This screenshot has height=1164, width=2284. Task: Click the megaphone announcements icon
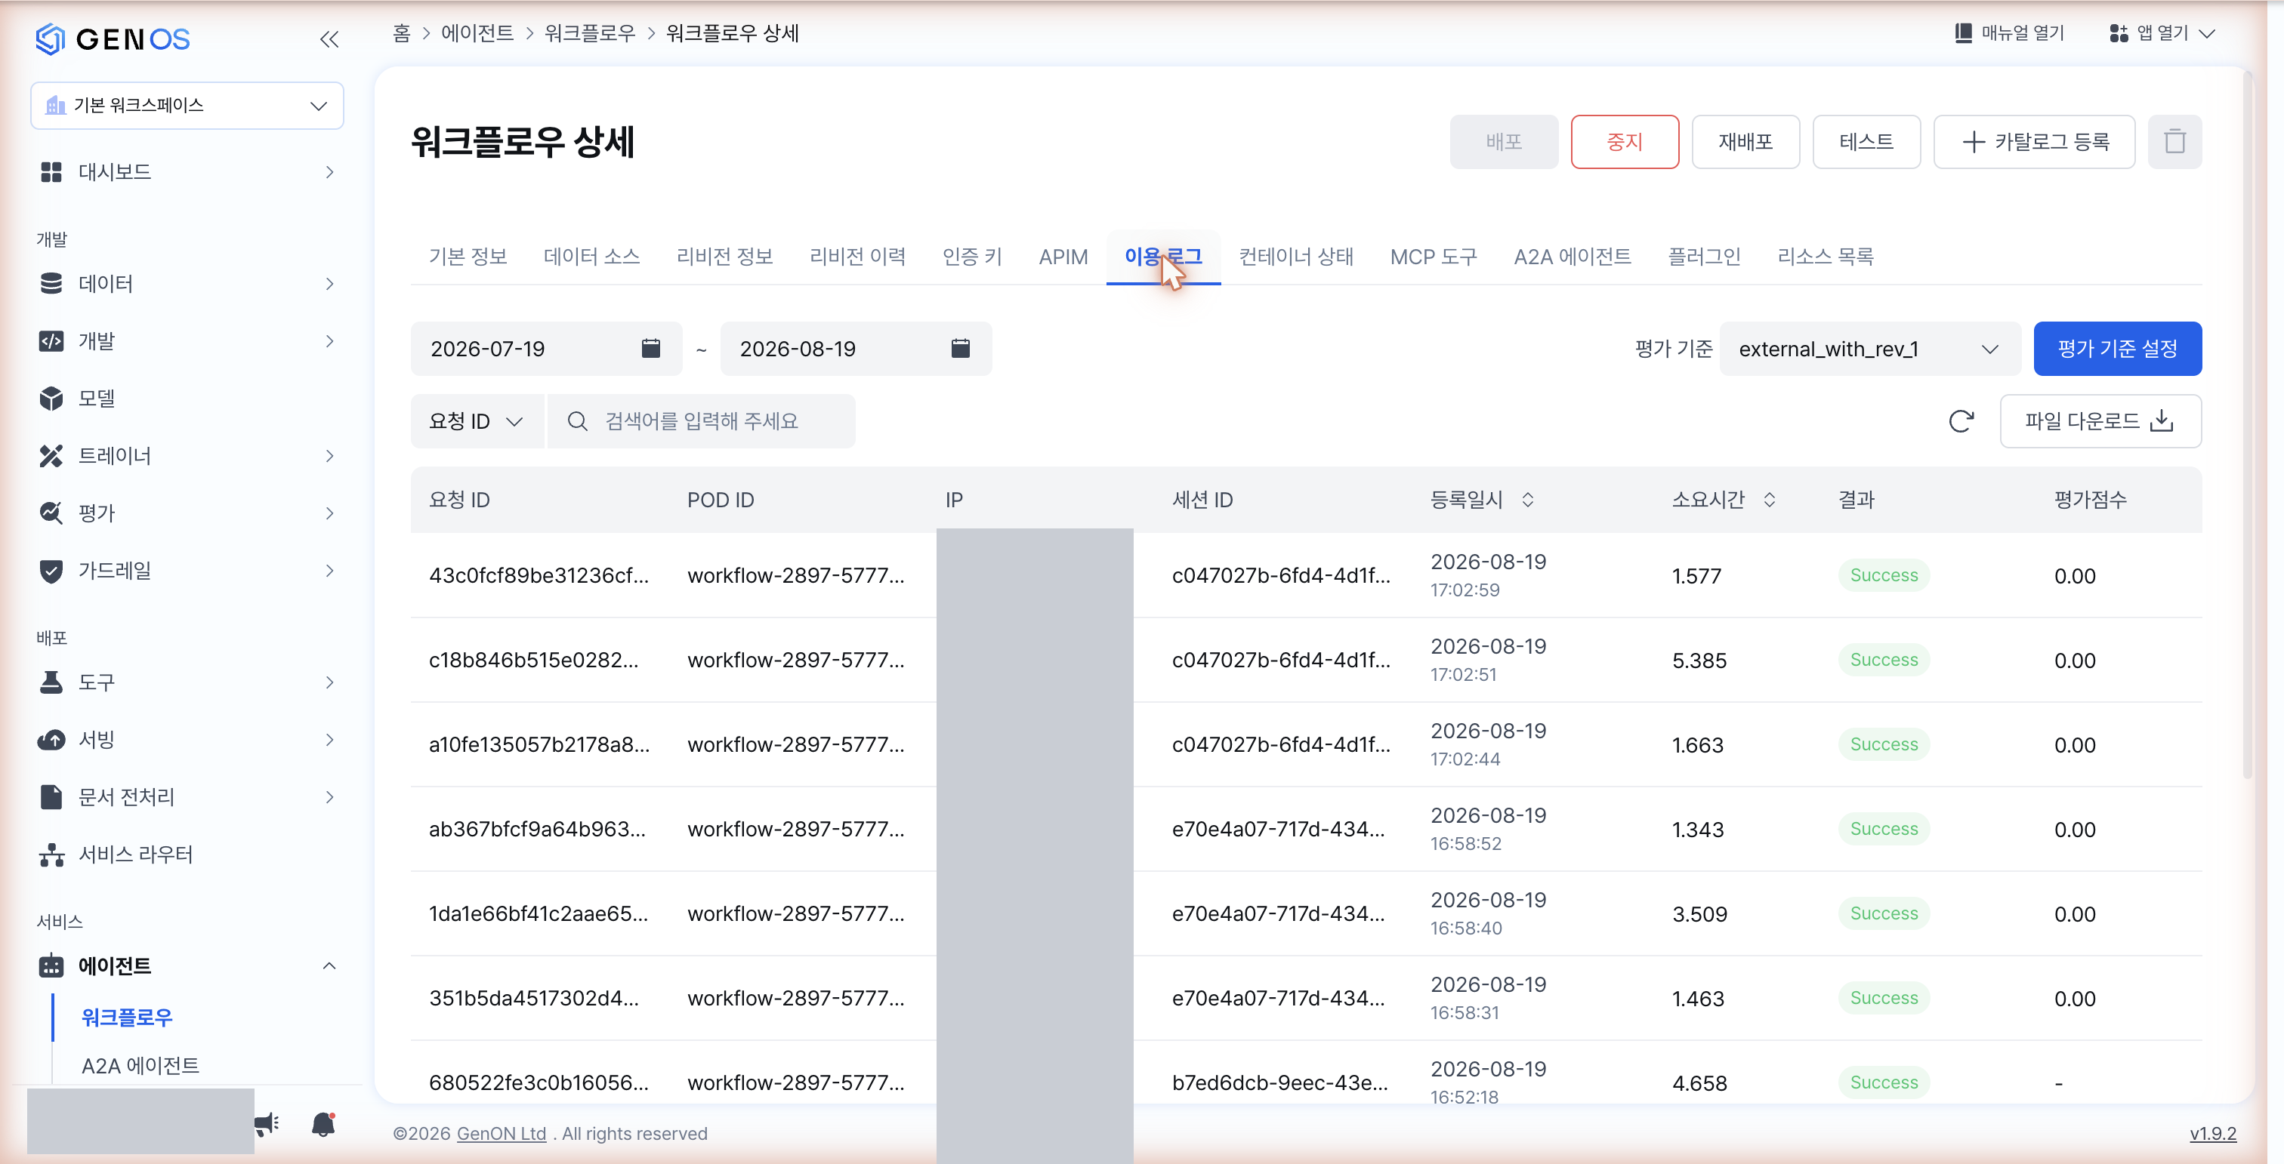pyautogui.click(x=267, y=1124)
